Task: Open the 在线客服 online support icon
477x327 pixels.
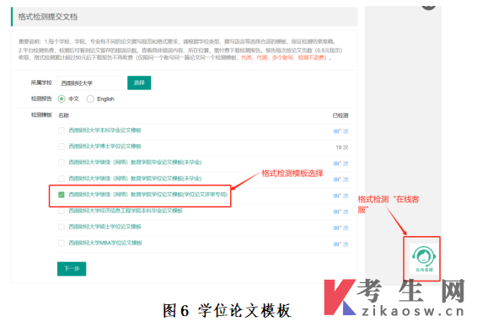Action: point(423,259)
